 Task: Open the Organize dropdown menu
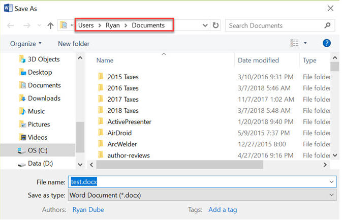click(x=26, y=44)
